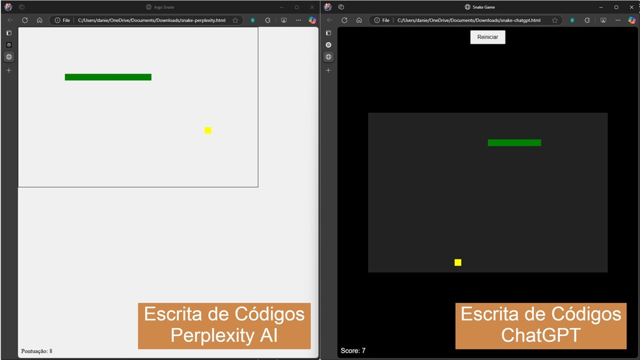This screenshot has width=640, height=360.
Task: Click the 'Score: 7' text
Action: tap(353, 351)
